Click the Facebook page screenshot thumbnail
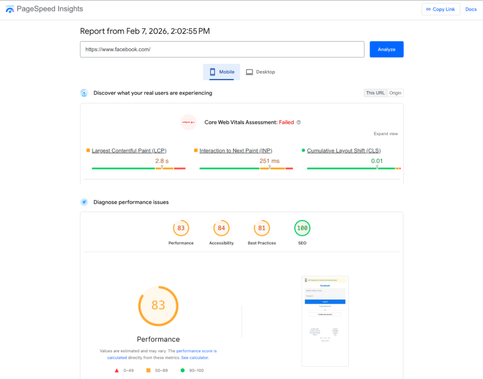 point(325,321)
